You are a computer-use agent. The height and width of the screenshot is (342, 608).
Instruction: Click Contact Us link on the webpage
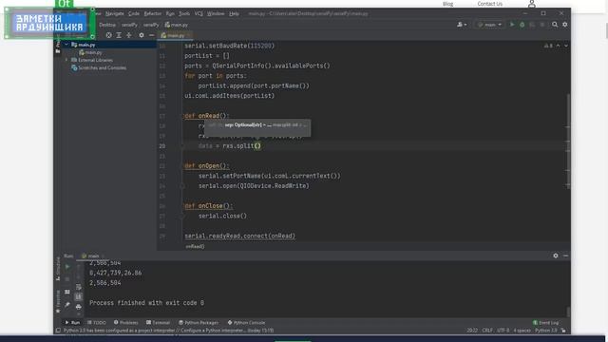pyautogui.click(x=490, y=4)
